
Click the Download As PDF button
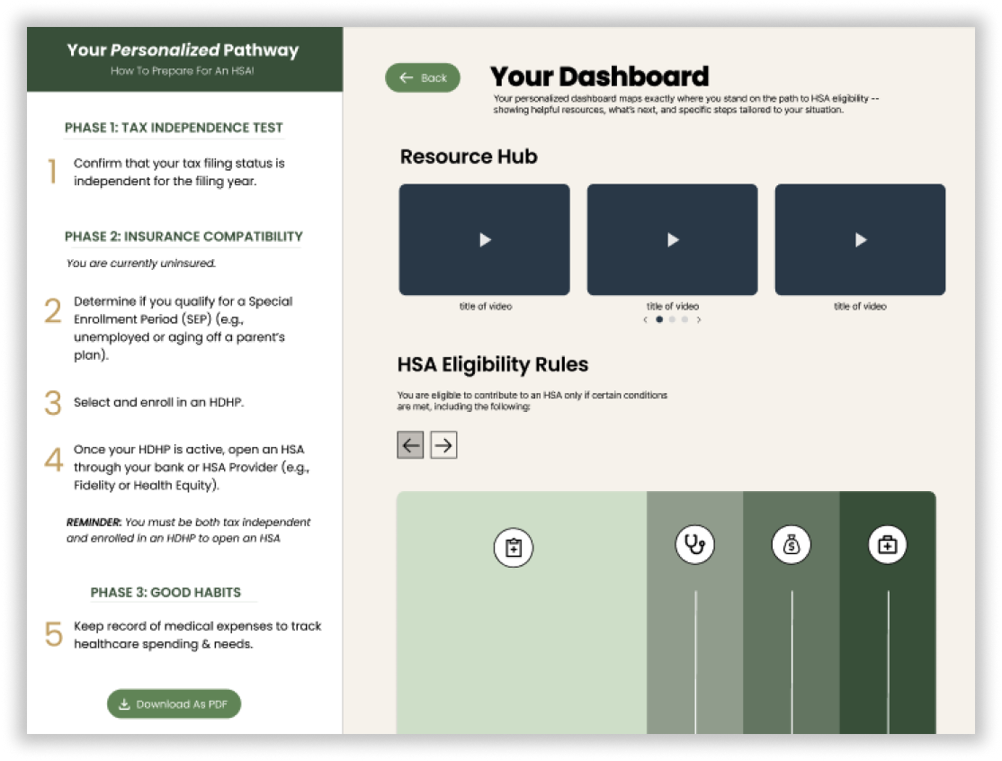(174, 704)
